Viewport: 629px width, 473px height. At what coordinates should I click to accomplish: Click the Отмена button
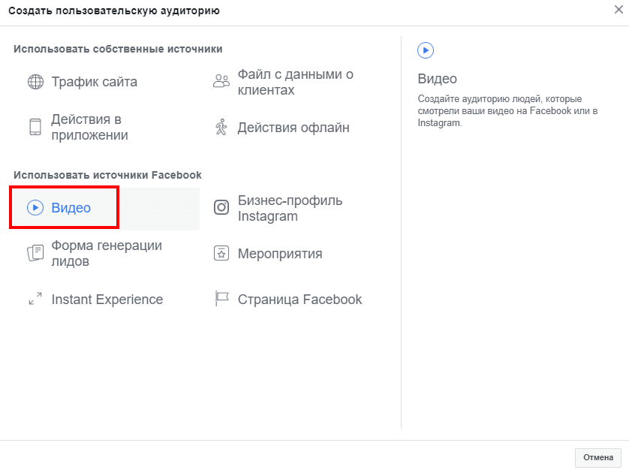[597, 457]
